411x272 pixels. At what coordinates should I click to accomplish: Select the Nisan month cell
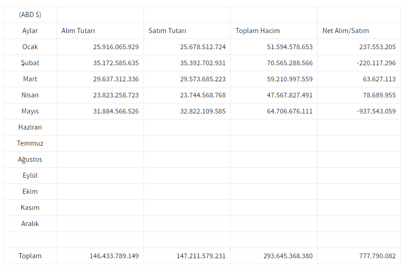(30, 95)
